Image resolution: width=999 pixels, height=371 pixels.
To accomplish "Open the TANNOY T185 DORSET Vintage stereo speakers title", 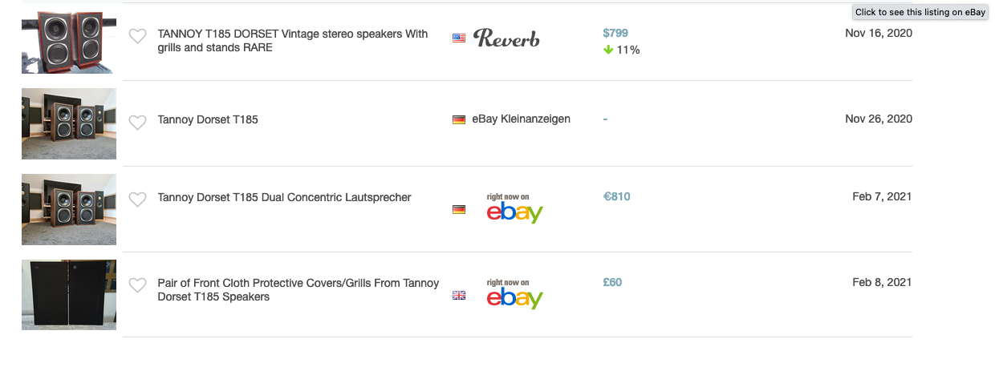I will [293, 41].
